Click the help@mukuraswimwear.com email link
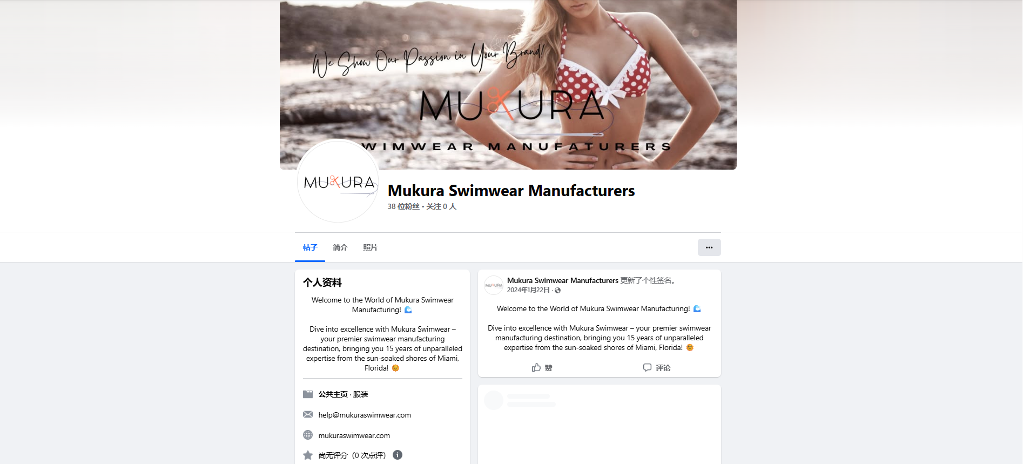 point(365,415)
